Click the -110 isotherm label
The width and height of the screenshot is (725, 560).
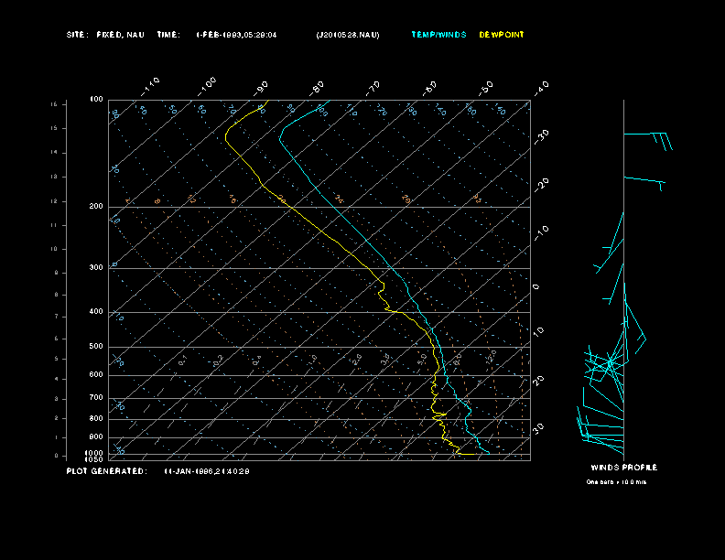pyautogui.click(x=150, y=86)
